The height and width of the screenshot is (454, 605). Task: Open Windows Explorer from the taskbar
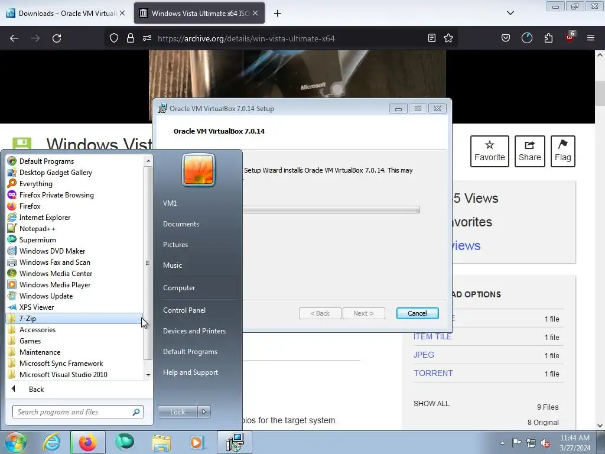[x=161, y=442]
